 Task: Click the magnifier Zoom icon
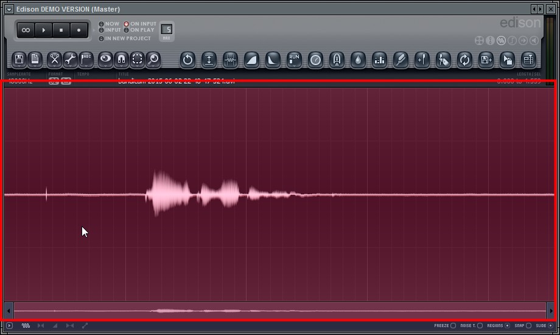(x=153, y=59)
